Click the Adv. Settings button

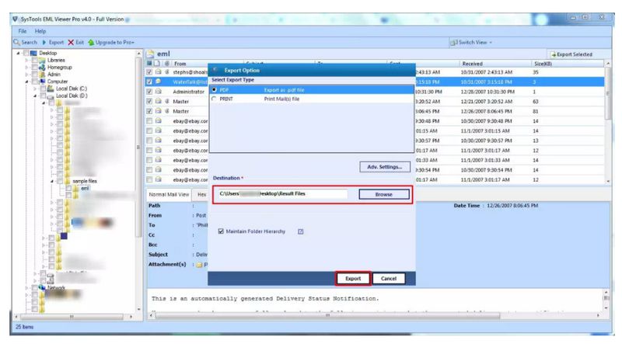click(x=384, y=167)
